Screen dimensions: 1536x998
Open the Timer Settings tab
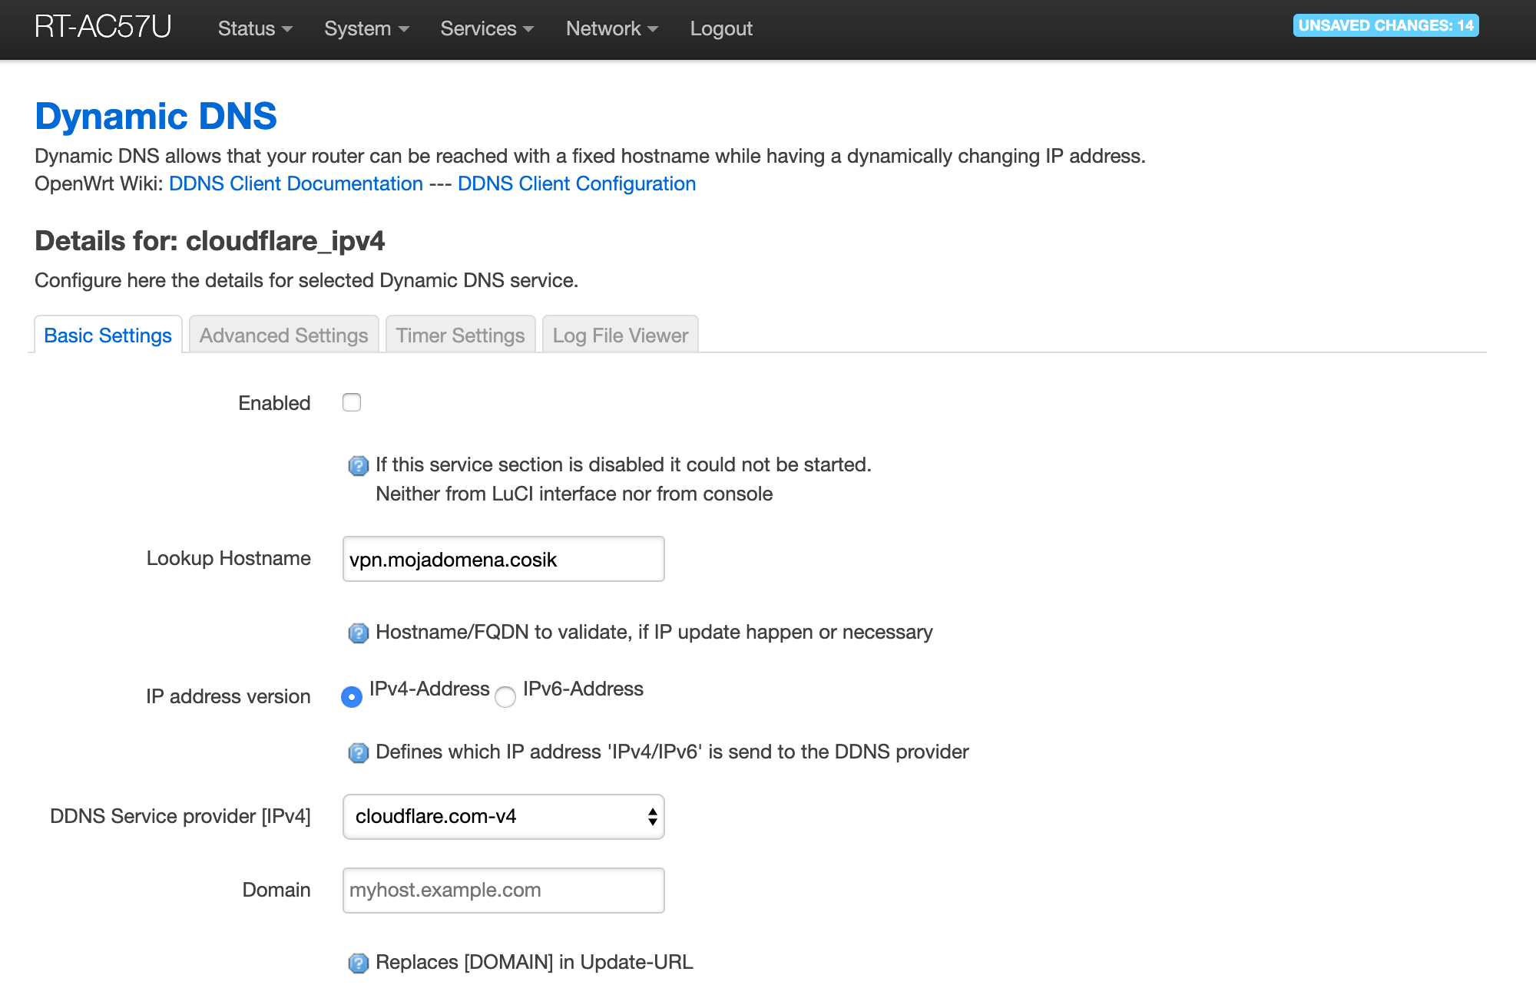(460, 335)
